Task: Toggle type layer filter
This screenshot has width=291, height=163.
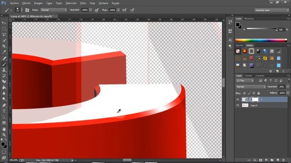Action: pyautogui.click(x=271, y=81)
